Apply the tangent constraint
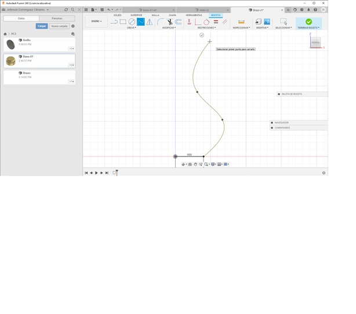The image size is (356, 314). point(206,22)
